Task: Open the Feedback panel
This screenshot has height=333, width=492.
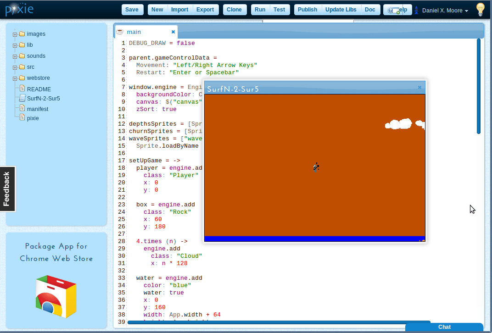Action: (x=7, y=189)
